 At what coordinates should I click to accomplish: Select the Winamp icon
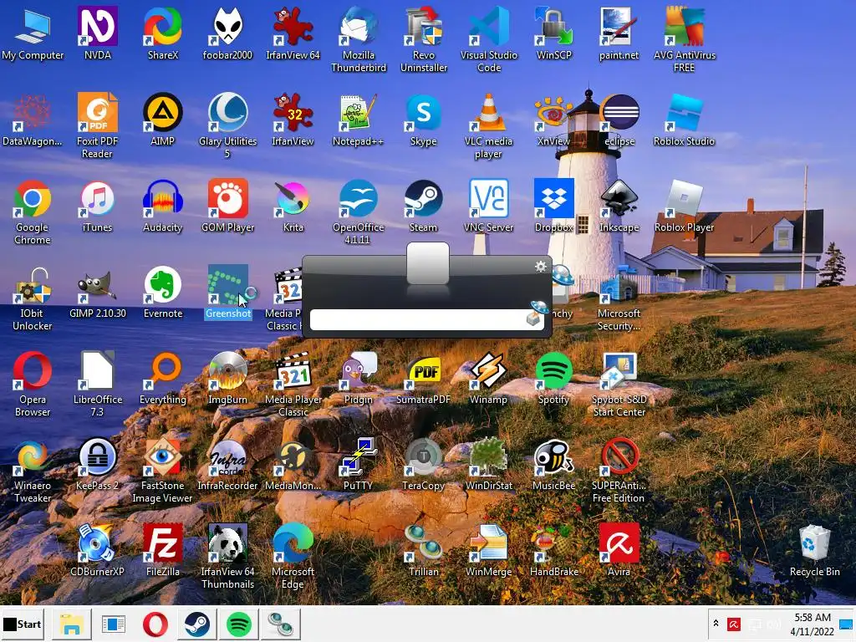488,378
